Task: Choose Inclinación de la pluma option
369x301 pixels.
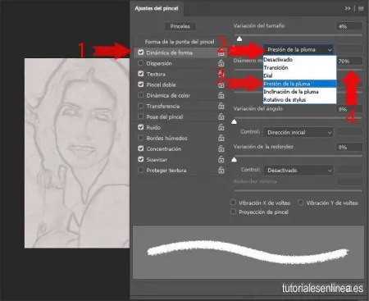Action: tap(299, 92)
